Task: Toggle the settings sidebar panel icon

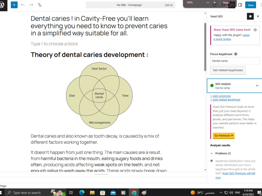Action: (x=240, y=5)
